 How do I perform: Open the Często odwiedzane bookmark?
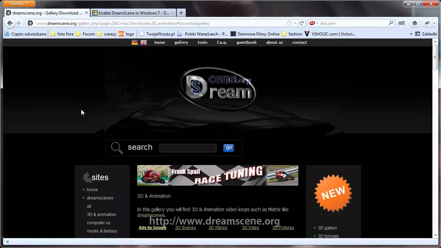(25, 34)
